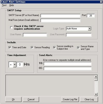Click the SMTP Server host name field
The width and height of the screenshot is (103, 104).
pos(60,16)
